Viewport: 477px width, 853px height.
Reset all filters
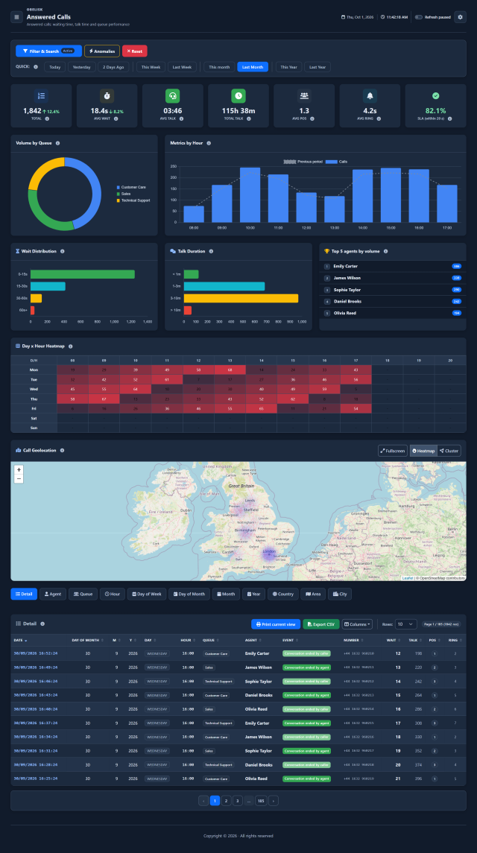click(x=134, y=51)
